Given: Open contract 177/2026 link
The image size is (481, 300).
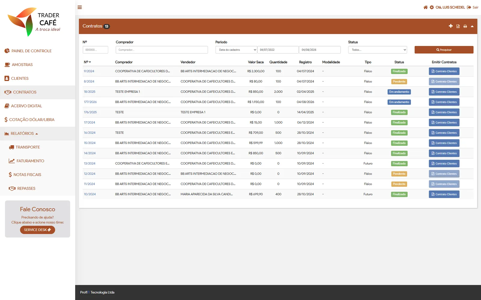Looking at the screenshot, I should coord(90,102).
